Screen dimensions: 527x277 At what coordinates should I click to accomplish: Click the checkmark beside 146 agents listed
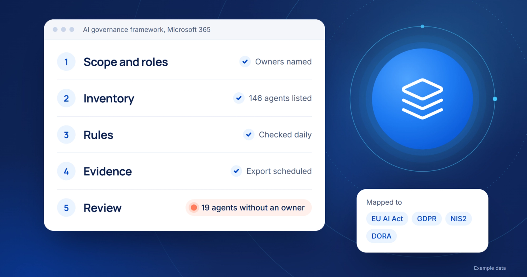point(239,98)
